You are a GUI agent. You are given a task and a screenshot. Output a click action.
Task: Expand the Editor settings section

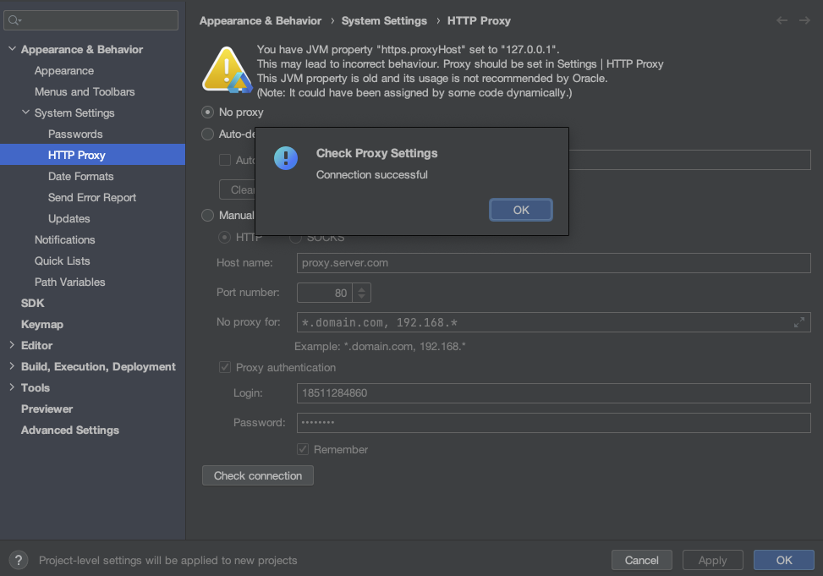coord(12,345)
